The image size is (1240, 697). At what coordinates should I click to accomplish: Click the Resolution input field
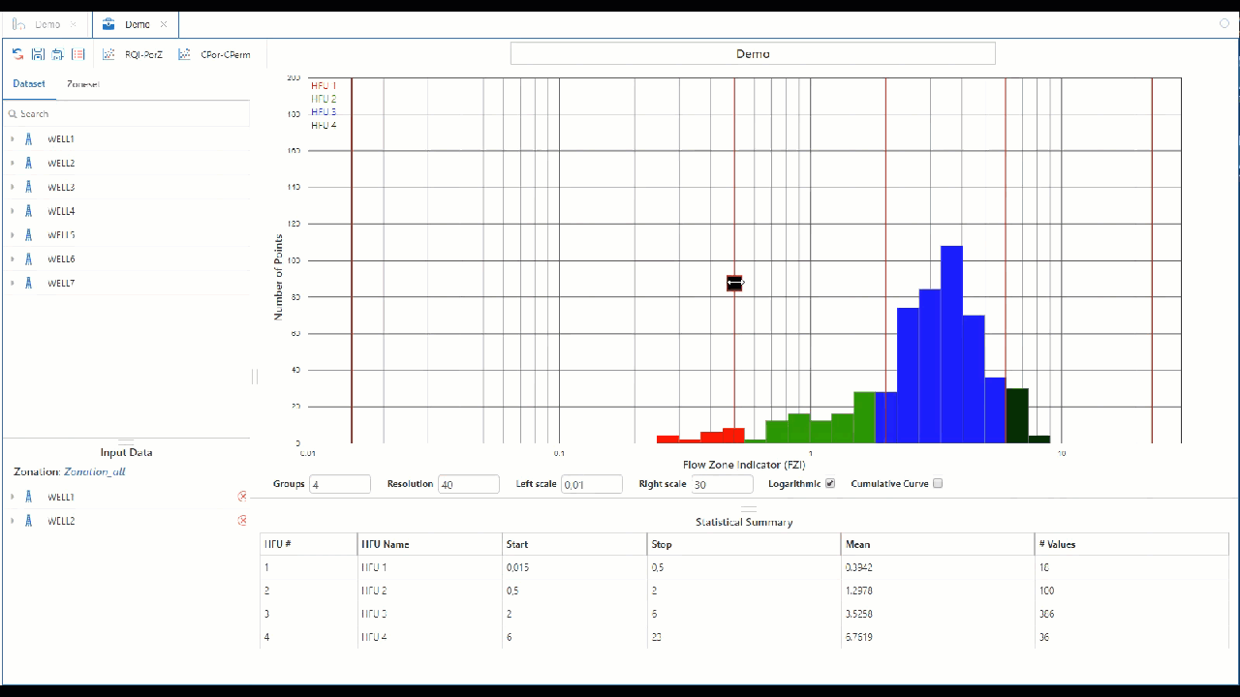(x=469, y=484)
